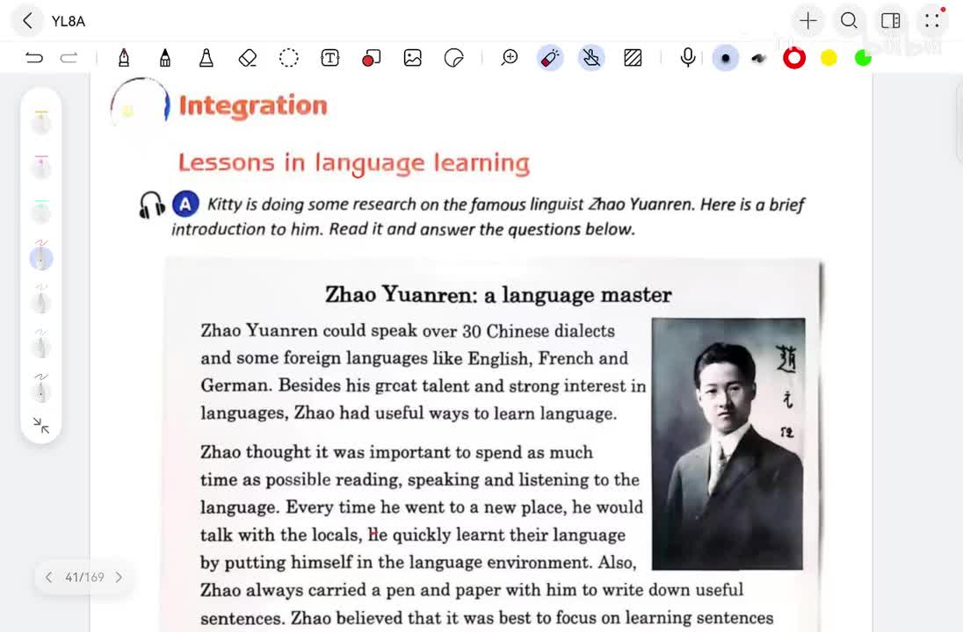Click the YL8A notebook title

click(69, 21)
